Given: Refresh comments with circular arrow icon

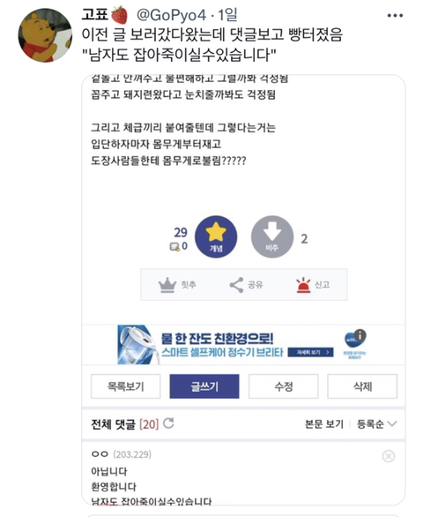Looking at the screenshot, I should tap(168, 423).
